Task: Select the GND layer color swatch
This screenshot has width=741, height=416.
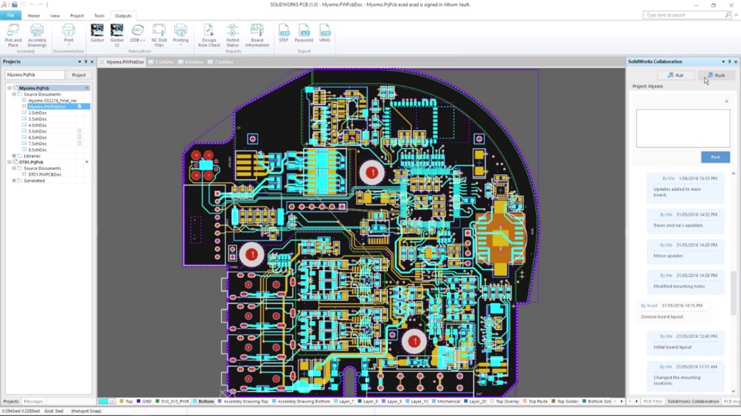Action: [139, 401]
